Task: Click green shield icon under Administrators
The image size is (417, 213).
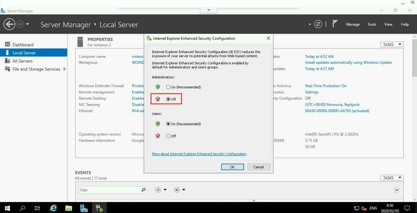Action: pyautogui.click(x=158, y=87)
